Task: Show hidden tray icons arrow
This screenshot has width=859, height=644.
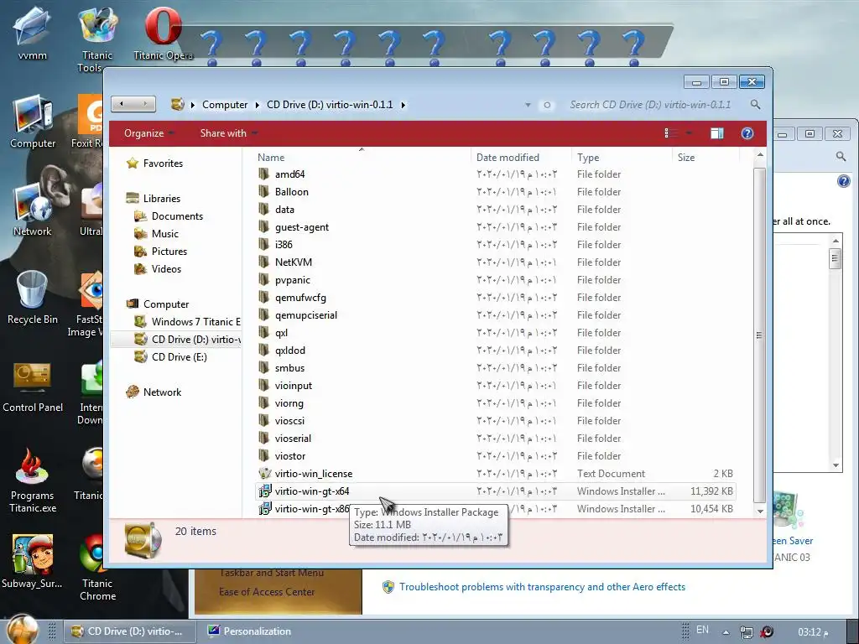Action: coord(726,632)
